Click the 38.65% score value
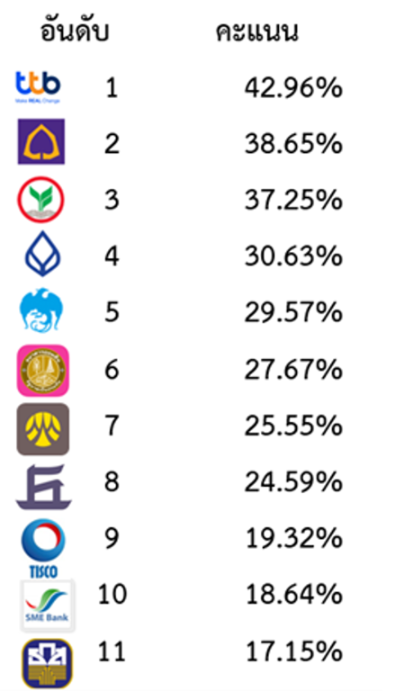Viewport: 395px width, 691px height. point(293,145)
